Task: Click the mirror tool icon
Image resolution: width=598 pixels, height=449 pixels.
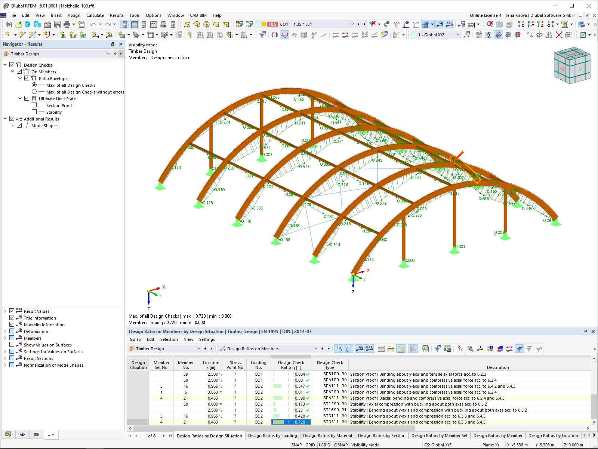Action: (549, 35)
